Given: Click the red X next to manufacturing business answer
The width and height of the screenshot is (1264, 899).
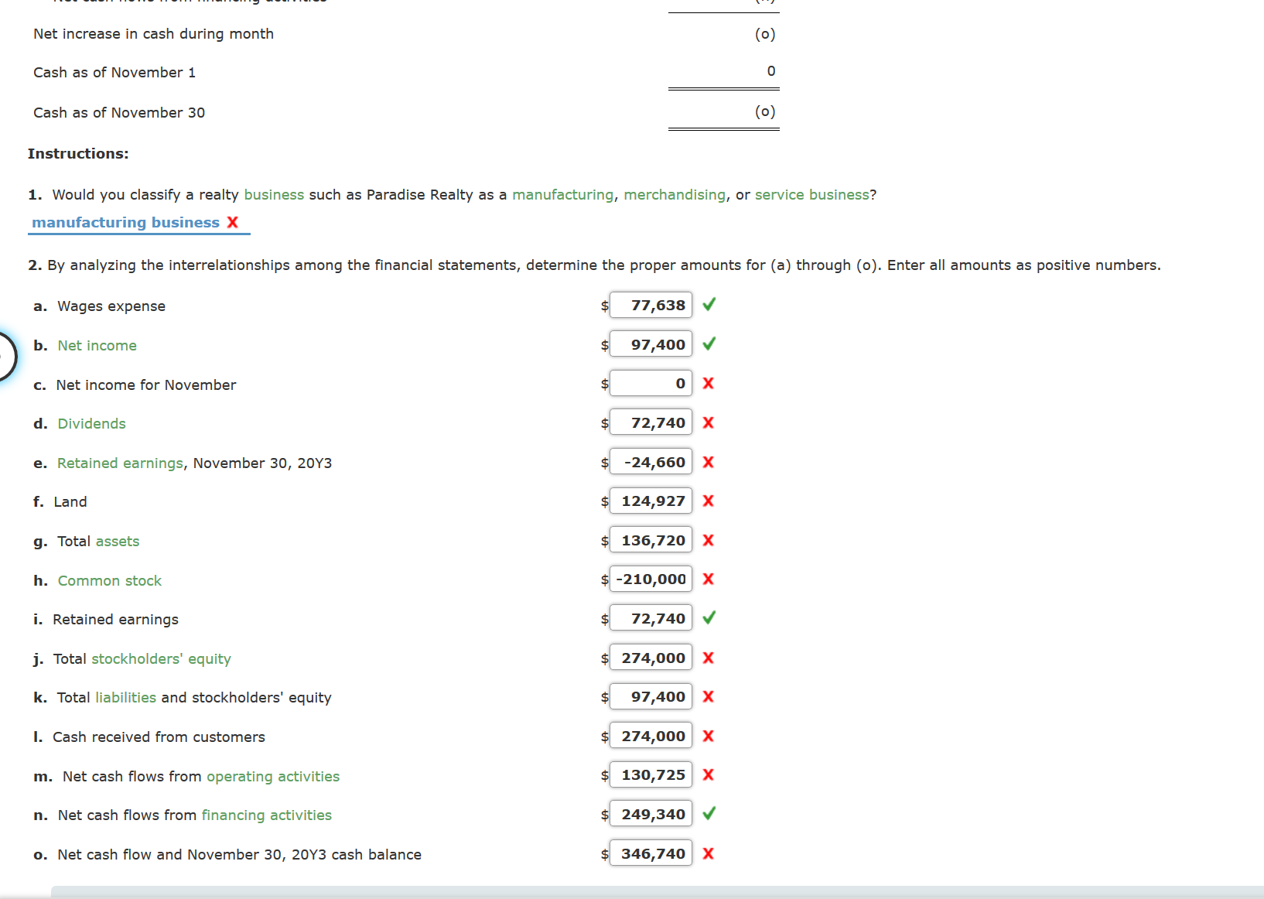Looking at the screenshot, I should 233,222.
